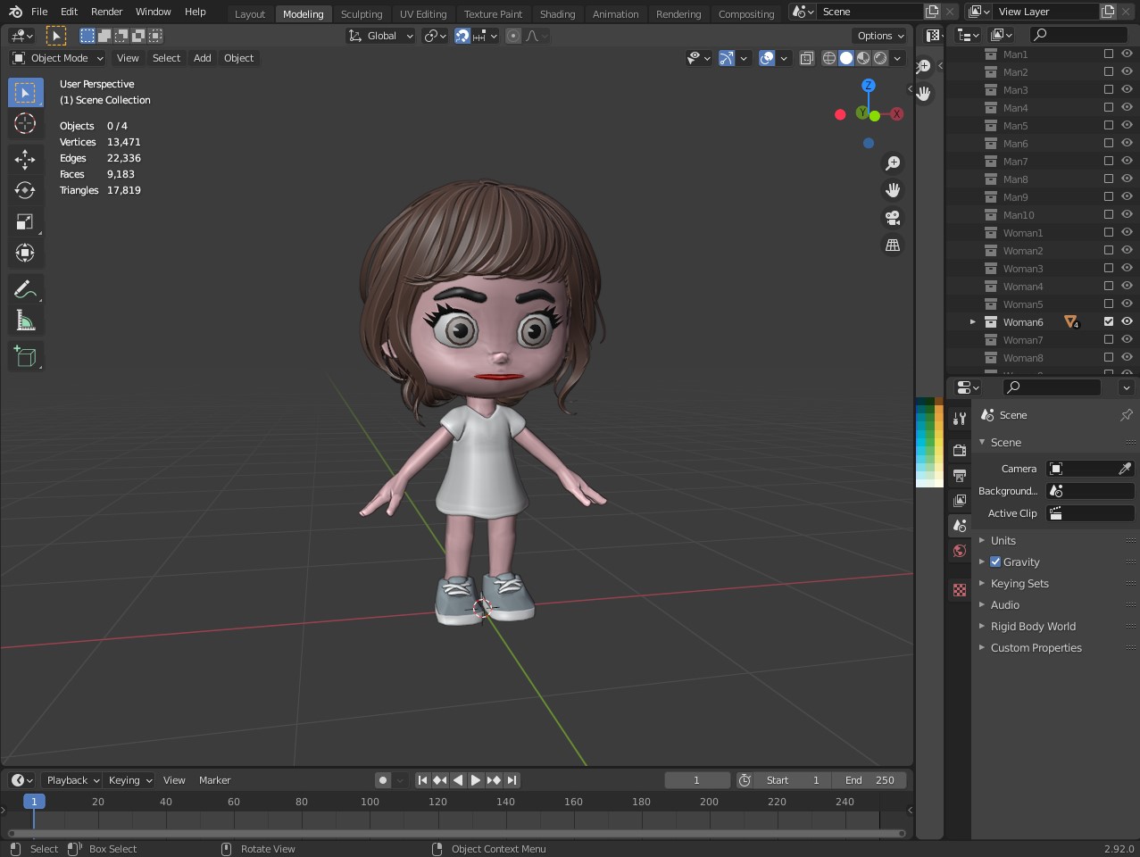Open the Object Mode dropdown

(58, 58)
